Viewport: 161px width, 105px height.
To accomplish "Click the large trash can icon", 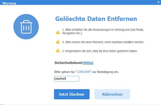I will point(26,27).
